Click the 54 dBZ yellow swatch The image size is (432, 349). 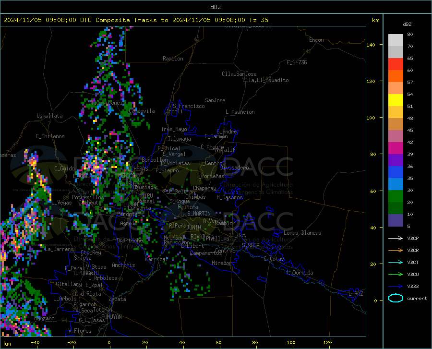pyautogui.click(x=396, y=100)
